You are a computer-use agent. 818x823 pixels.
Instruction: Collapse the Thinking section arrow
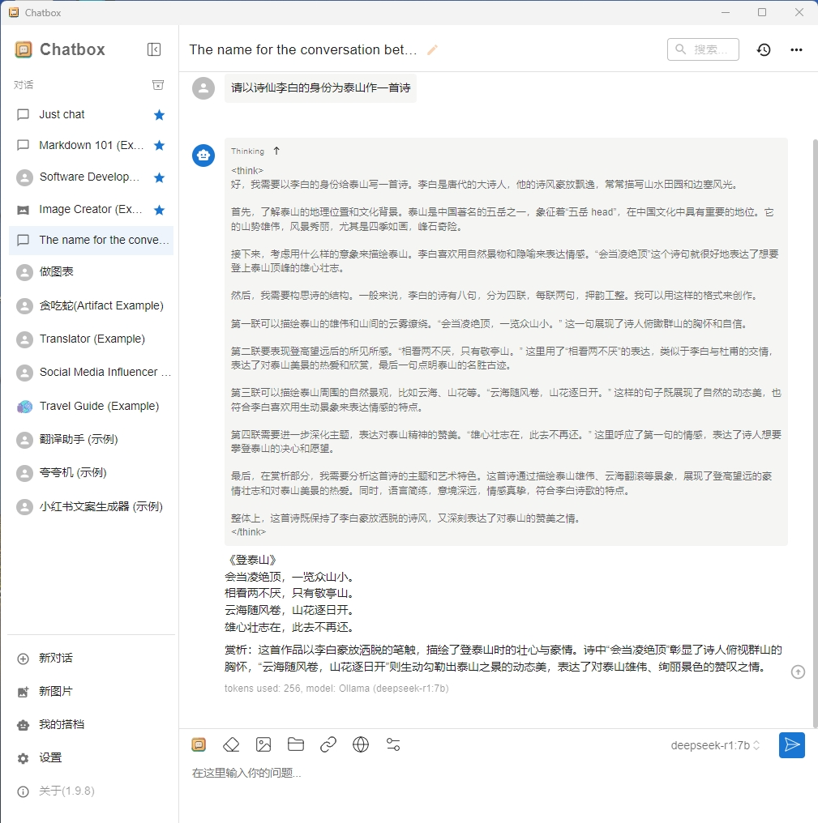pos(276,151)
